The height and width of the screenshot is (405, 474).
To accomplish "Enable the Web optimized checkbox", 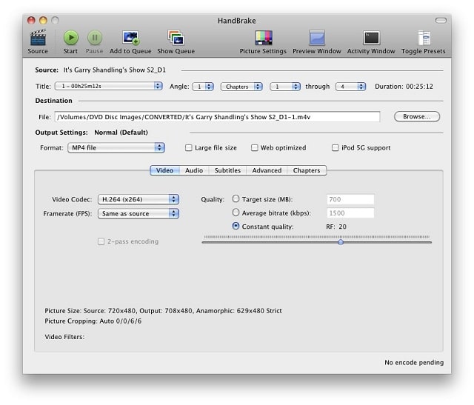I will 255,148.
